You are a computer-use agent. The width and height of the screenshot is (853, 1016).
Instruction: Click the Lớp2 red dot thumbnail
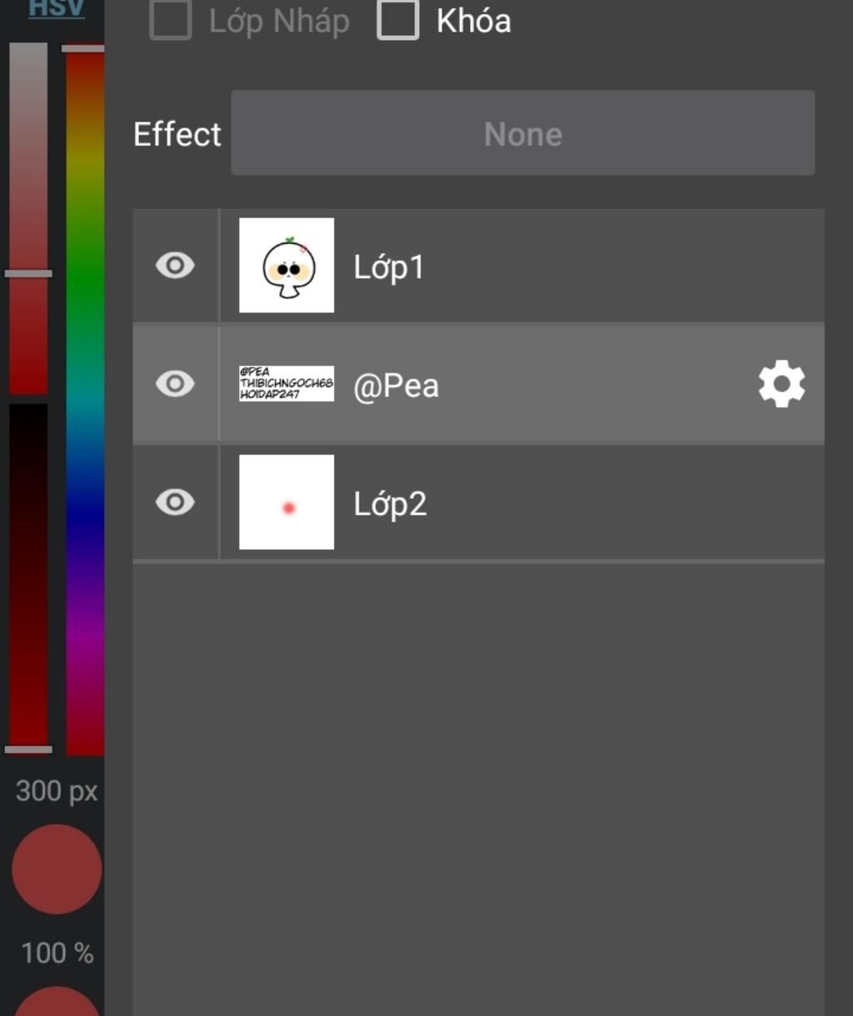click(x=287, y=502)
